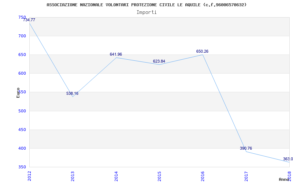Click the Importi chart subtitle

click(x=146, y=12)
